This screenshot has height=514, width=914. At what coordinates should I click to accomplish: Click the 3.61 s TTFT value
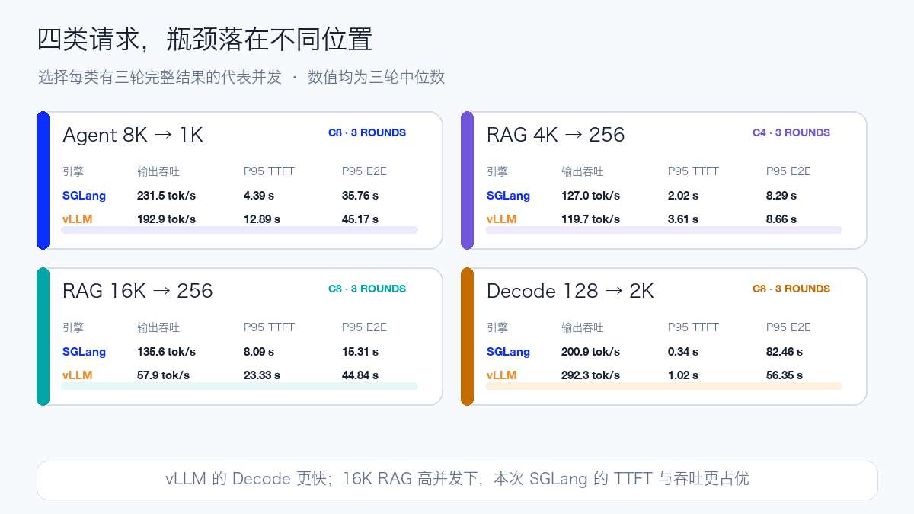point(683,219)
